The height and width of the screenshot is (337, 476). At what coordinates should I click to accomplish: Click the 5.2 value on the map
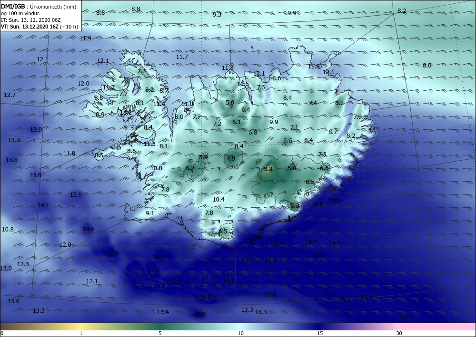[x=190, y=168]
